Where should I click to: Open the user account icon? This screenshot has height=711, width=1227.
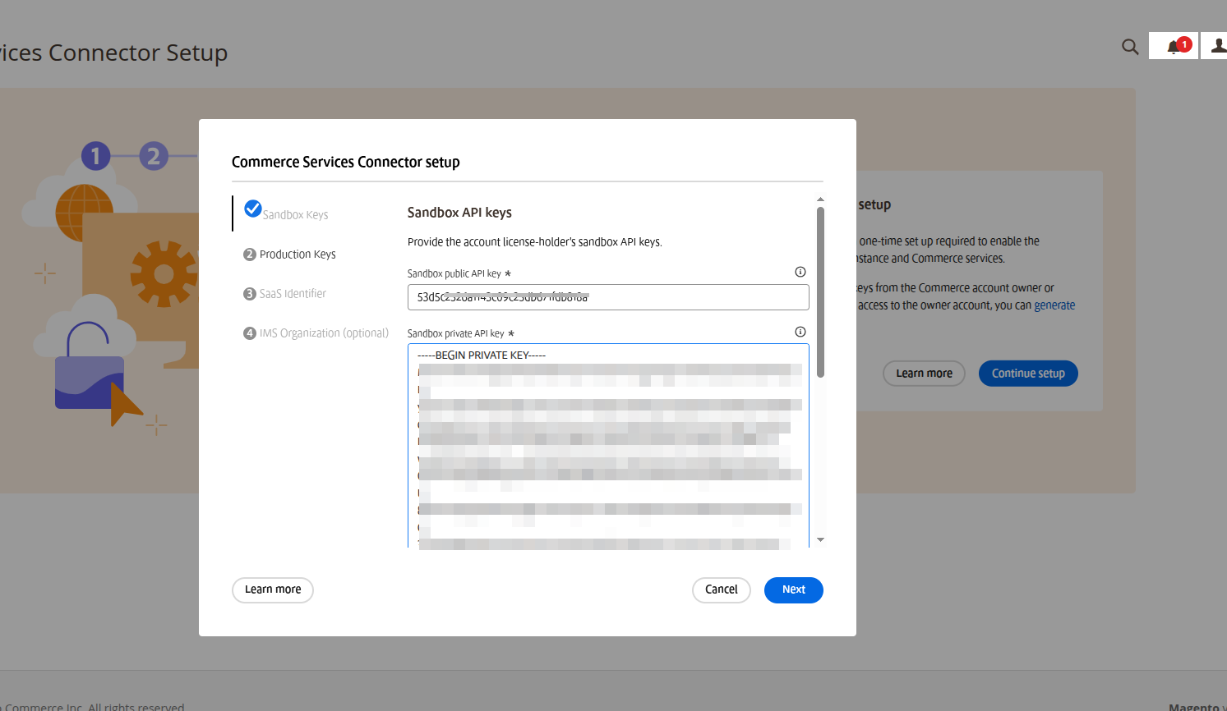1217,46
